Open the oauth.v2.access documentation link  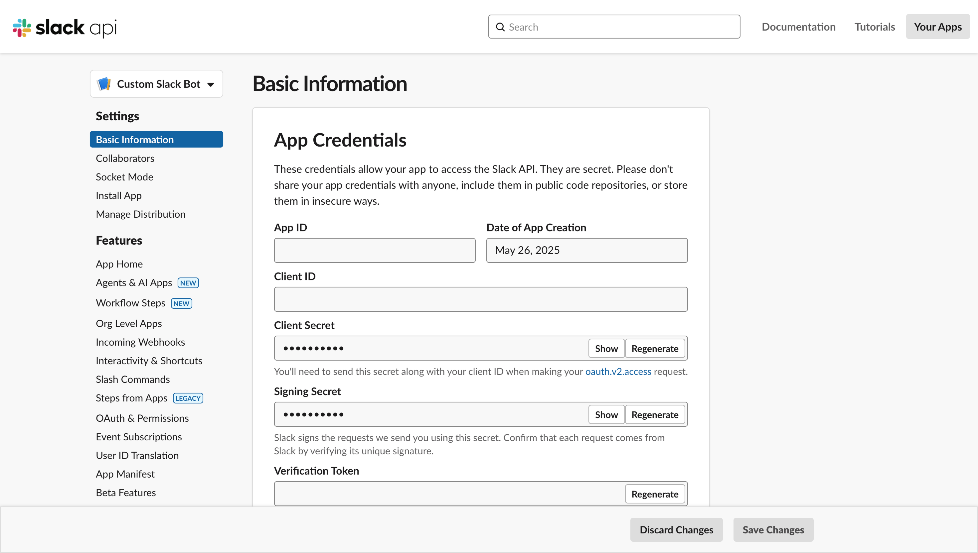[x=618, y=372]
